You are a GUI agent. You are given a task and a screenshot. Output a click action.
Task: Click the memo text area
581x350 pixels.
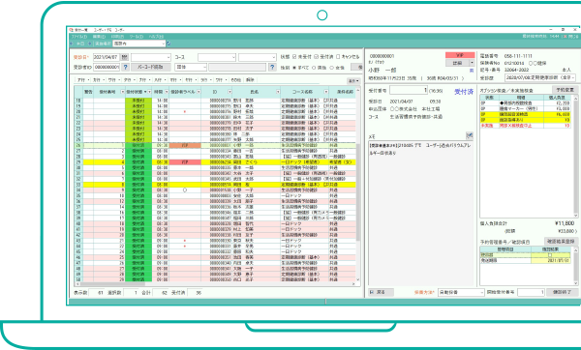point(420,213)
